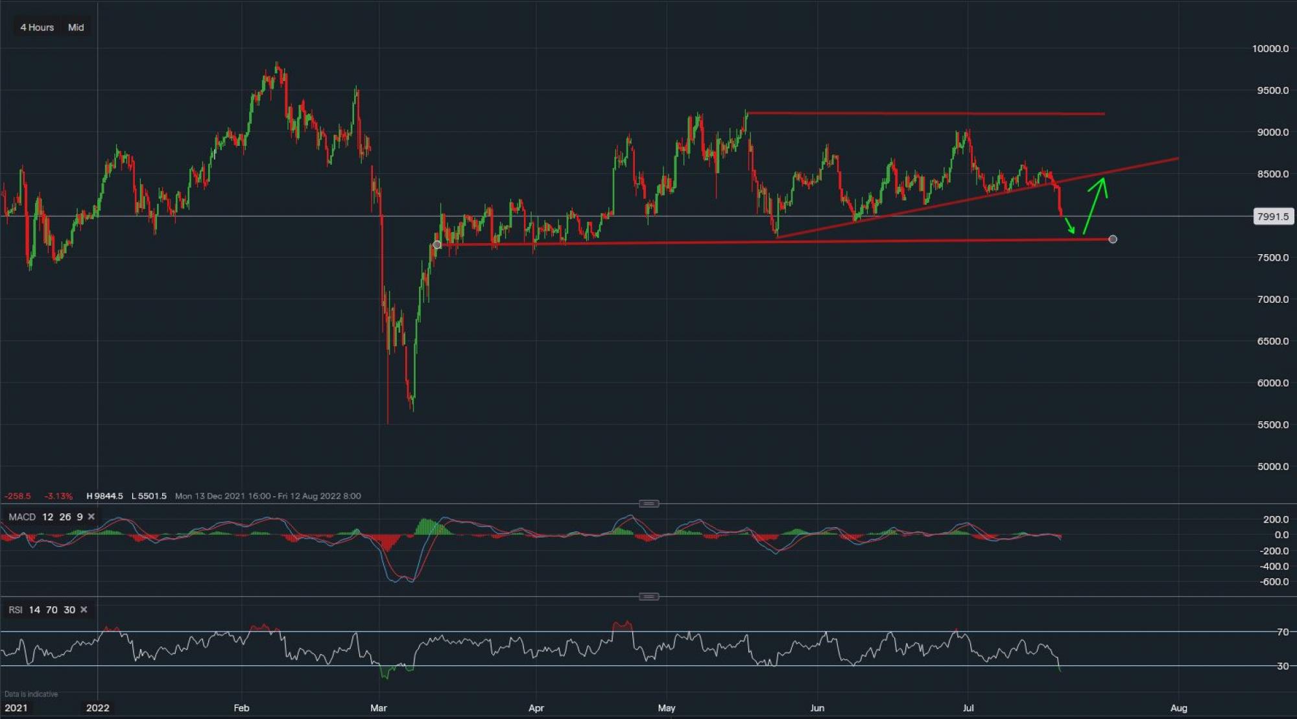Click the RSI indicator label
The width and height of the screenshot is (1297, 719).
[15, 609]
